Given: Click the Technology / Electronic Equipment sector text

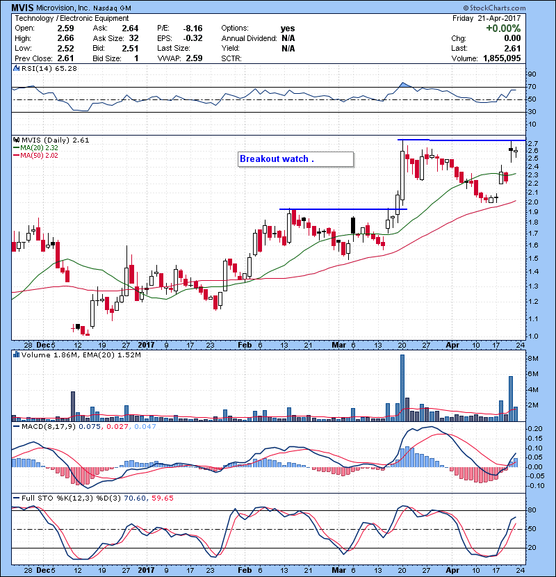Looking at the screenshot, I should pos(72,18).
